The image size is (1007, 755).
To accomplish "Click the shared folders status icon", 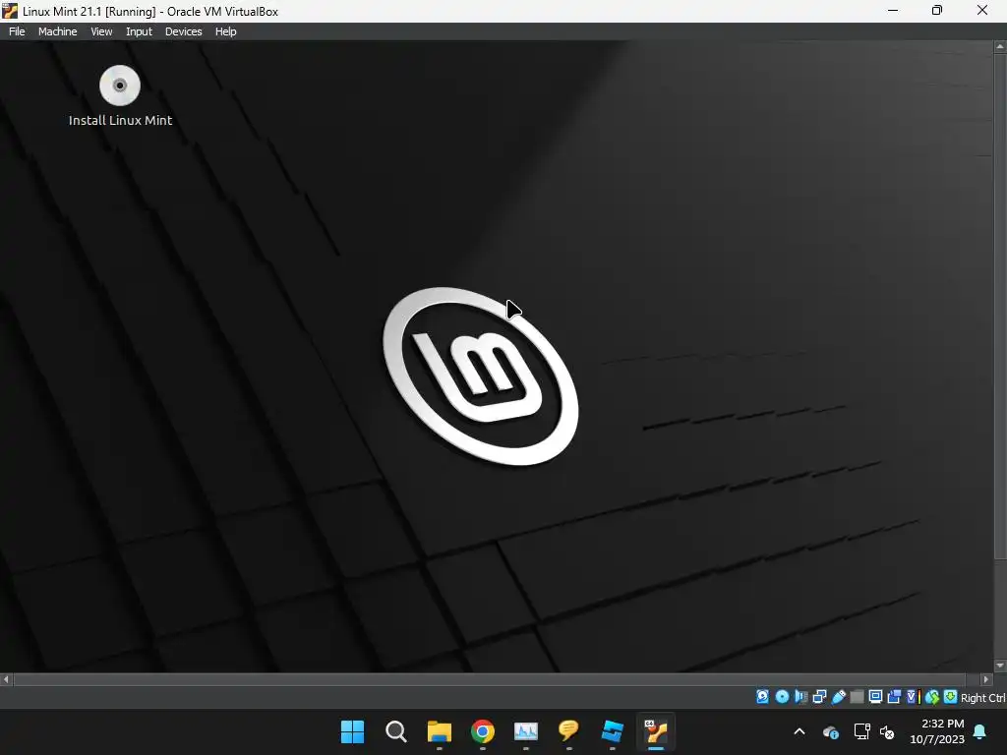I will tap(857, 697).
